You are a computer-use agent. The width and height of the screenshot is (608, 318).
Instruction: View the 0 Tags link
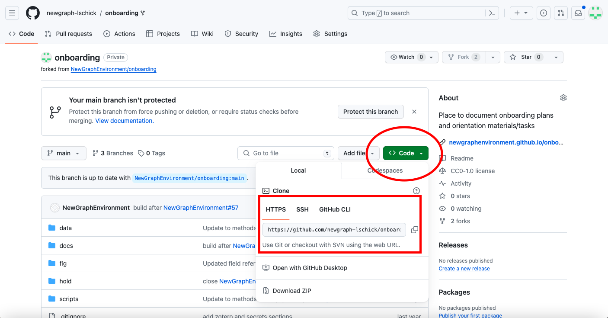point(151,153)
